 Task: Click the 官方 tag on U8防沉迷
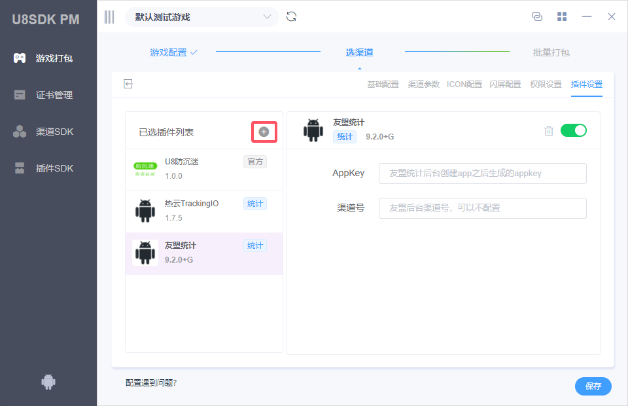coord(255,162)
